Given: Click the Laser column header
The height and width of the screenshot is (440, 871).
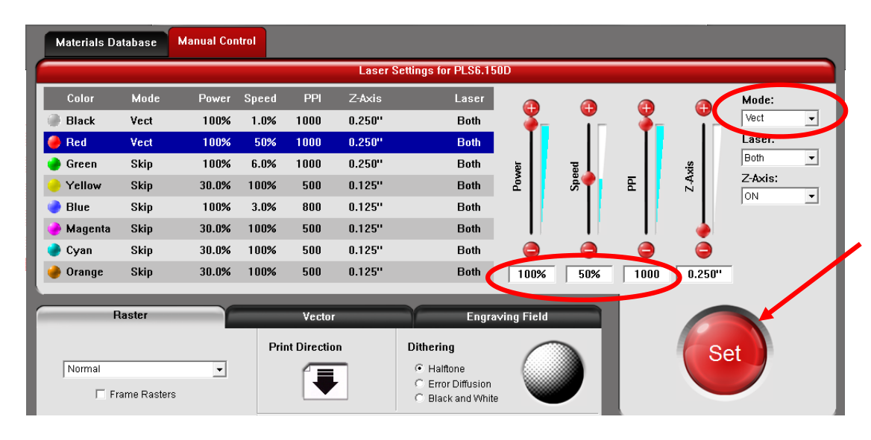Looking at the screenshot, I should [x=469, y=98].
